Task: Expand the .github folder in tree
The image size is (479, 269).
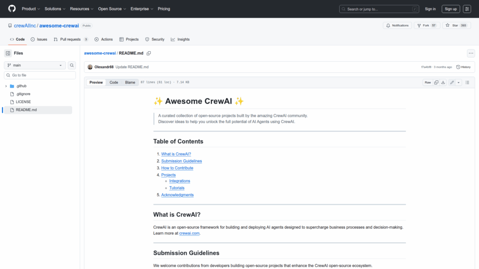Action: click(x=6, y=86)
